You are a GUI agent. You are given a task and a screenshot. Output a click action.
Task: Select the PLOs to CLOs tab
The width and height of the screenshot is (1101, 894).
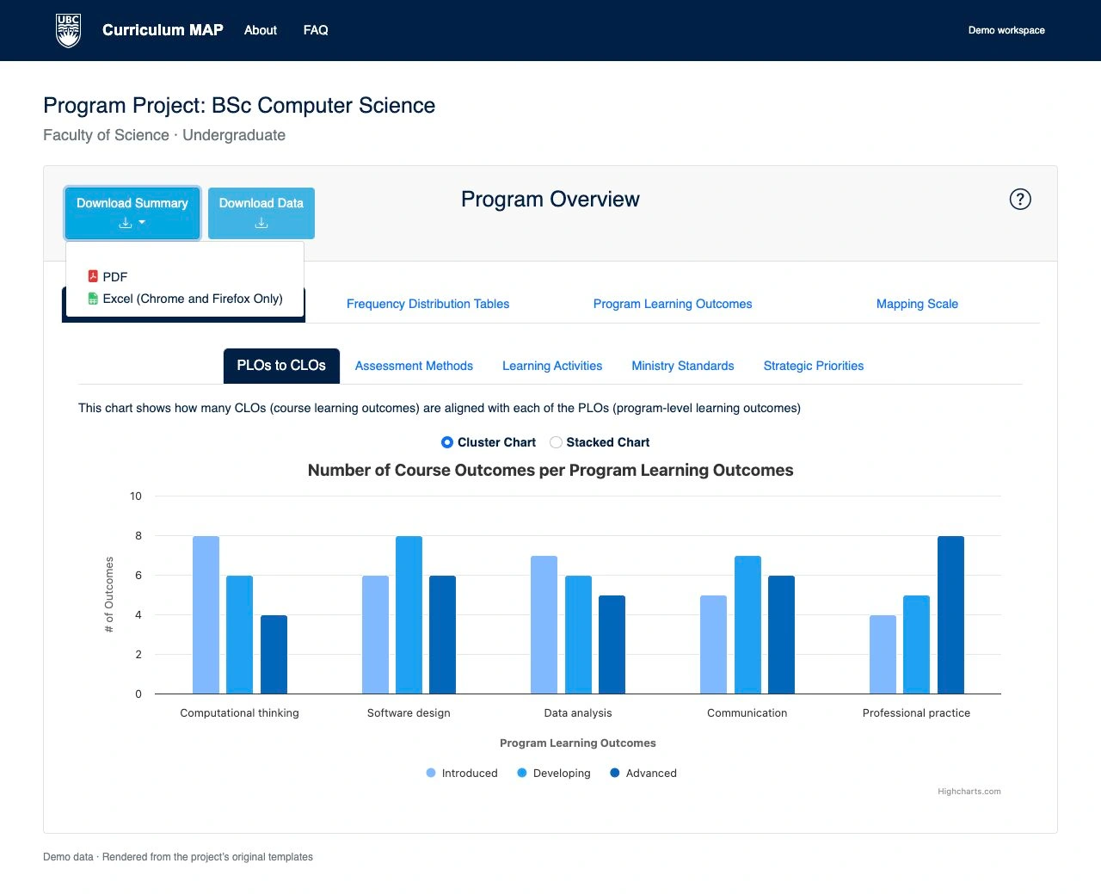pos(281,366)
